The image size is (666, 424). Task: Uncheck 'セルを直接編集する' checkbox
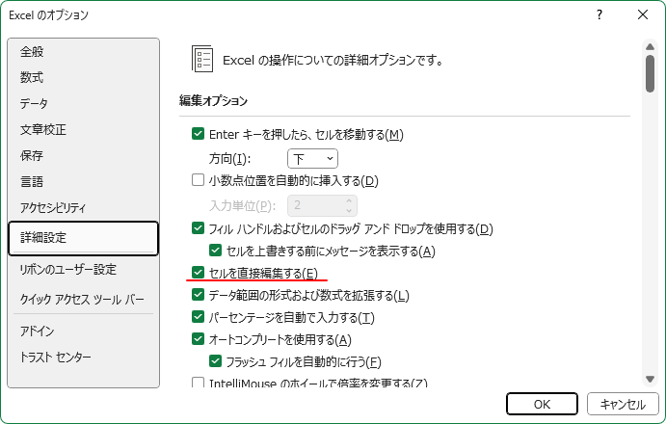(198, 272)
